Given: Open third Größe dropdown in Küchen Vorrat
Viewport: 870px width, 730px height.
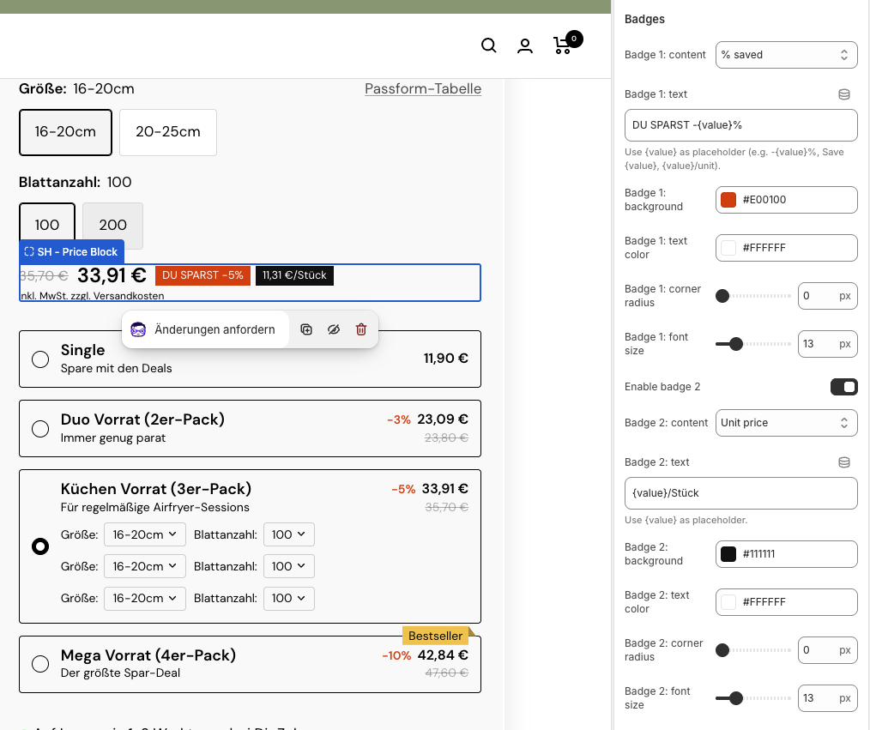Looking at the screenshot, I should tap(145, 599).
